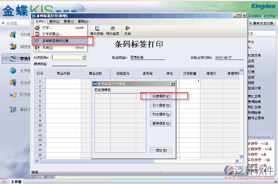Click the 创建模板 button
Viewport: 278px width, 184px height.
tap(161, 96)
